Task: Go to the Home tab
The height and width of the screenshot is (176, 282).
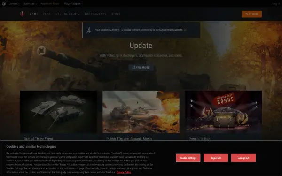Action: click(34, 14)
